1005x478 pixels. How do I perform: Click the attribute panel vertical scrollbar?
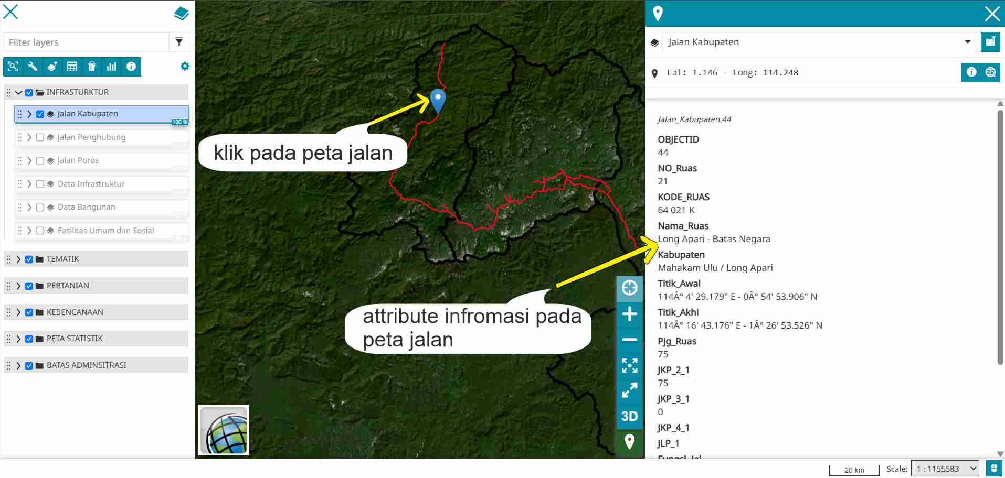[1000, 236]
